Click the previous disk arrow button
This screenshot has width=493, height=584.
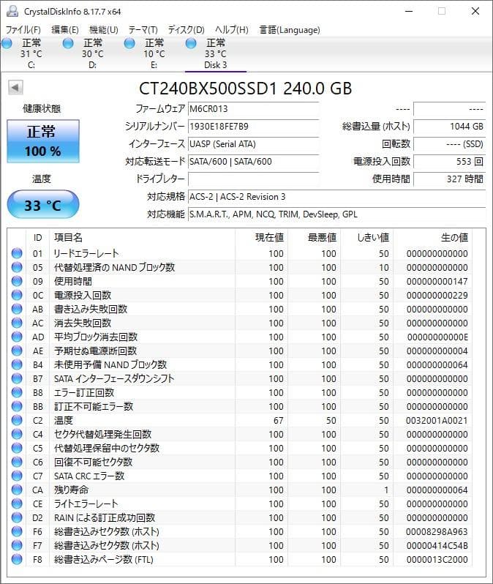point(15,88)
